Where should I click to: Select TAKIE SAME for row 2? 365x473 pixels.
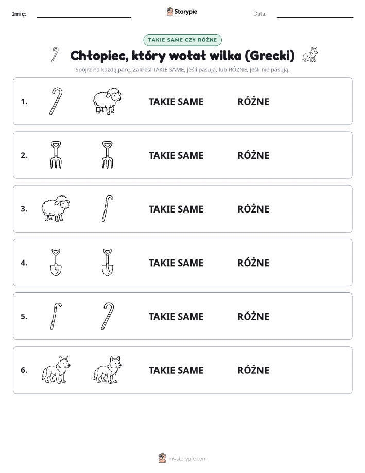(176, 155)
